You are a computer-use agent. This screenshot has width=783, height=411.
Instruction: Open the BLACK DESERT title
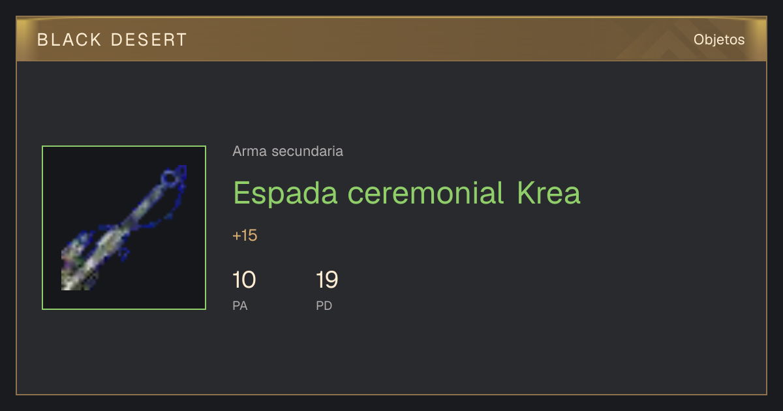point(112,40)
